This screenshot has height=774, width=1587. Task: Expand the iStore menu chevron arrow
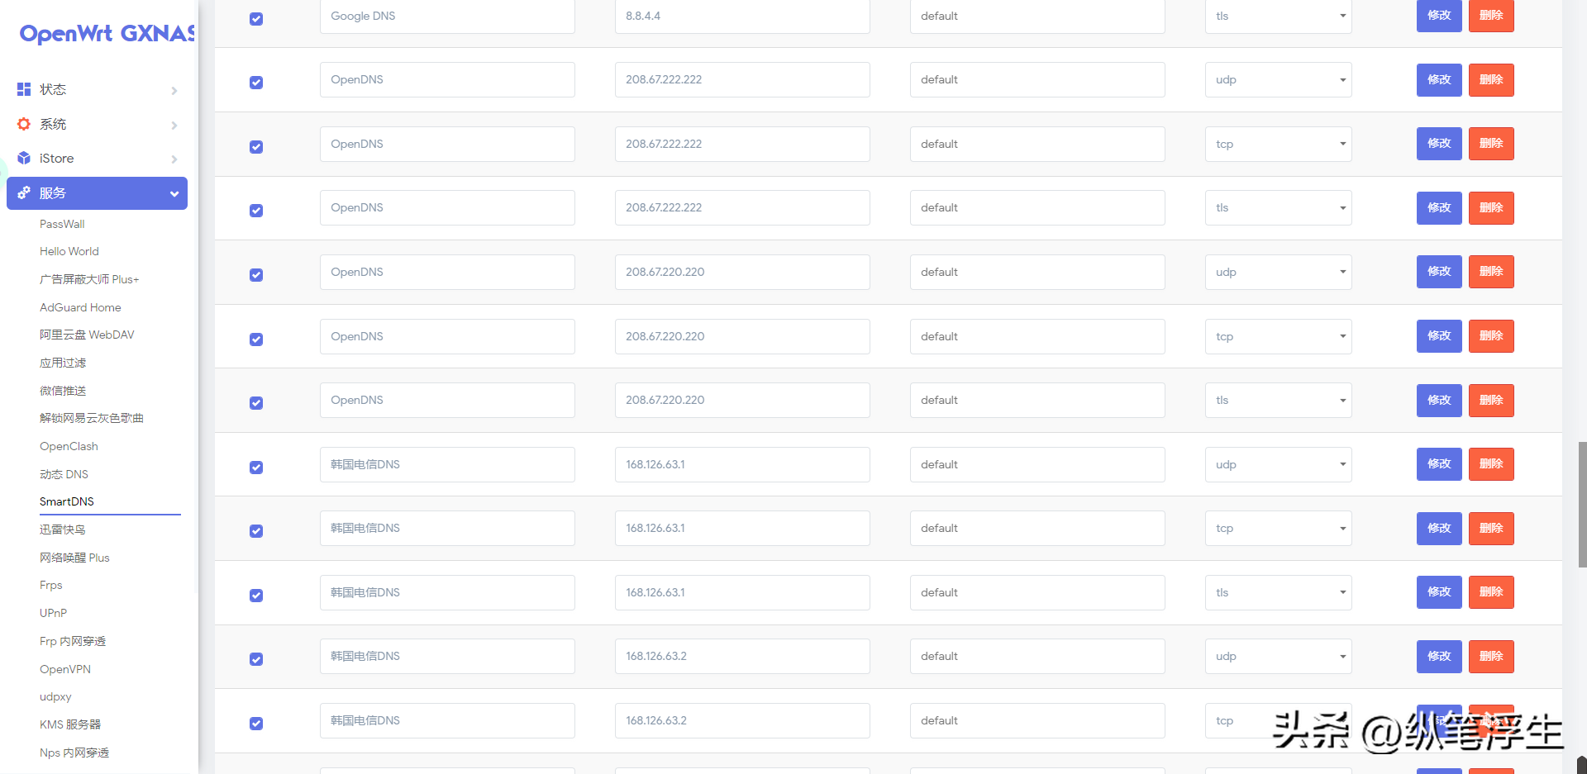click(x=174, y=159)
